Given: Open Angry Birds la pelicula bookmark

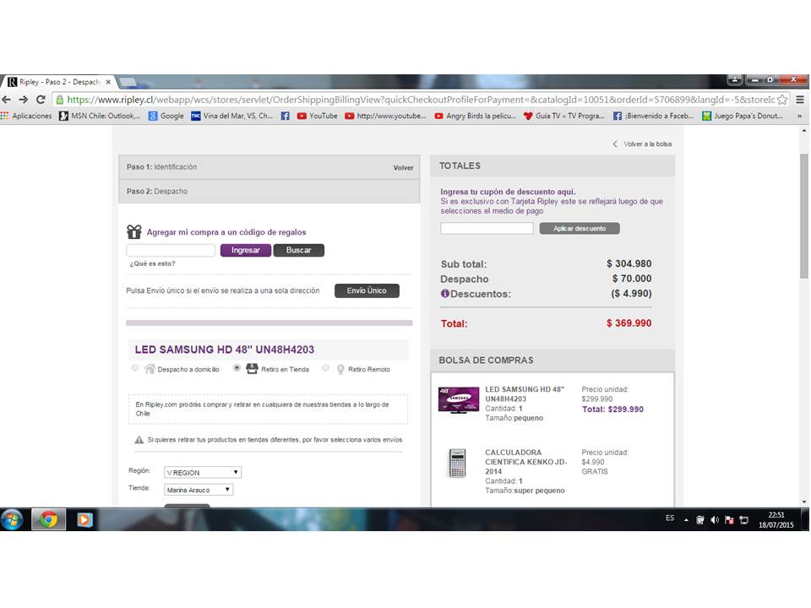Looking at the screenshot, I should click(x=476, y=116).
